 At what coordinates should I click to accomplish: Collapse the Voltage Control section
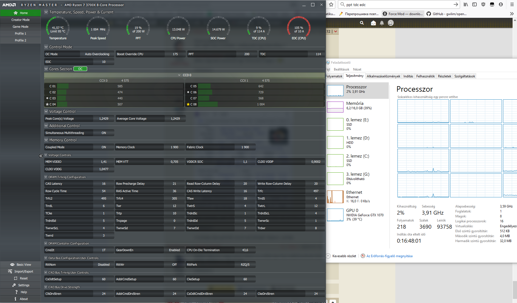[x=46, y=111]
